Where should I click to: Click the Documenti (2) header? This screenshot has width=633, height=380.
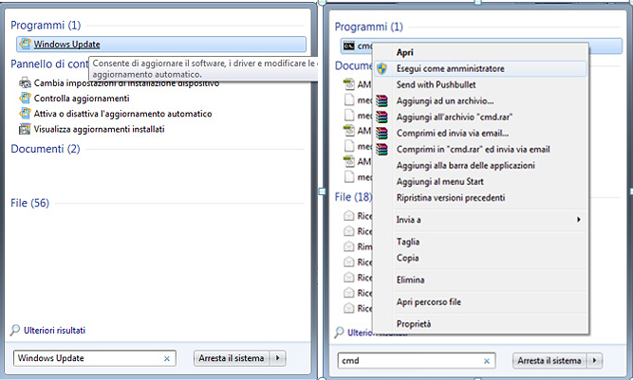pos(46,149)
